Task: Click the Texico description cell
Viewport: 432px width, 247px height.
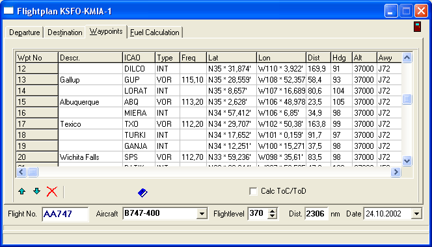Action: tap(90, 124)
